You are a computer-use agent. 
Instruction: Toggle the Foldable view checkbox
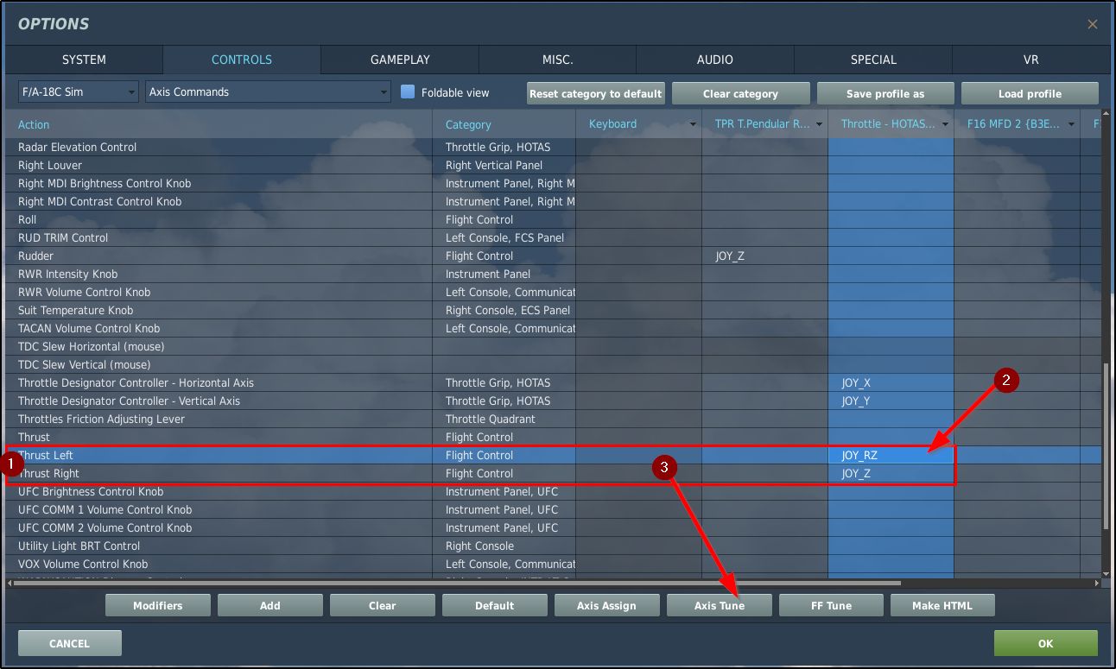click(x=408, y=92)
